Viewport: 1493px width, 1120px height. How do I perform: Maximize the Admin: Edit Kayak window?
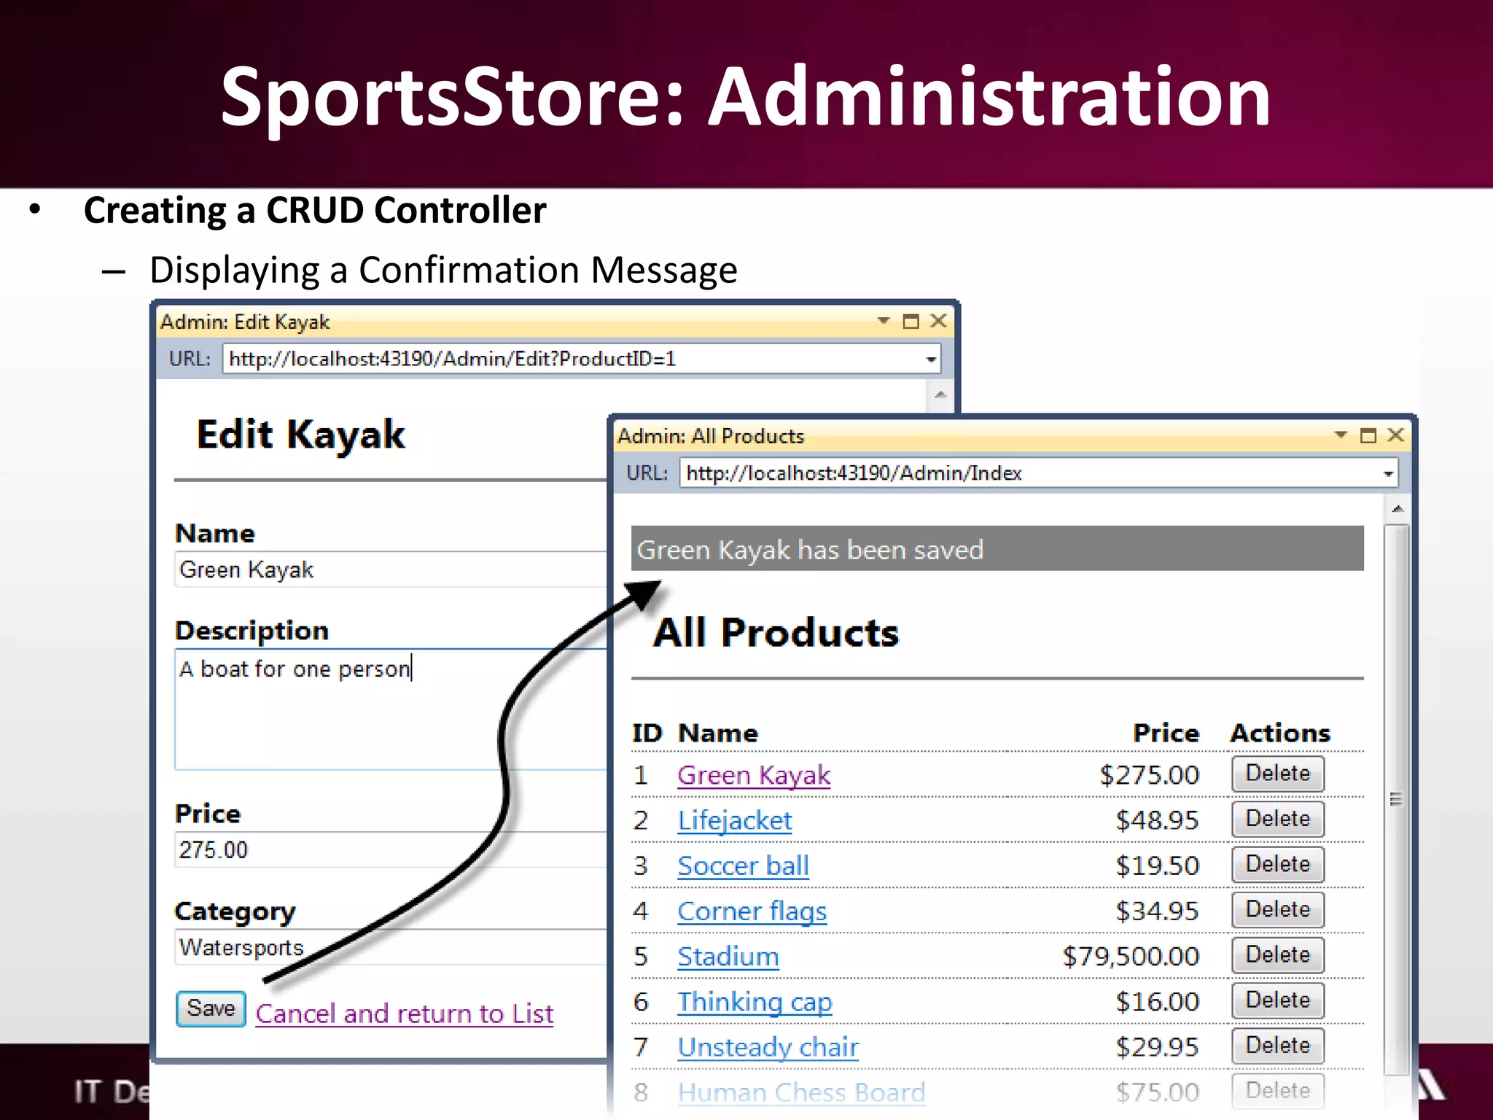911,321
